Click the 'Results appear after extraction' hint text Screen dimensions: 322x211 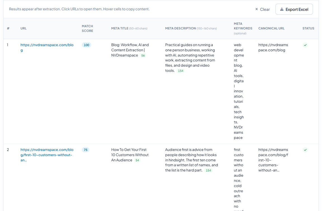(79, 9)
